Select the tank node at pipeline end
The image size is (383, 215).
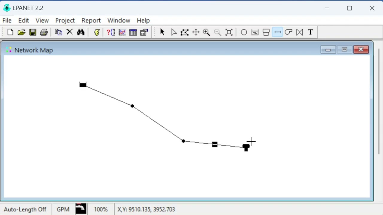(246, 148)
